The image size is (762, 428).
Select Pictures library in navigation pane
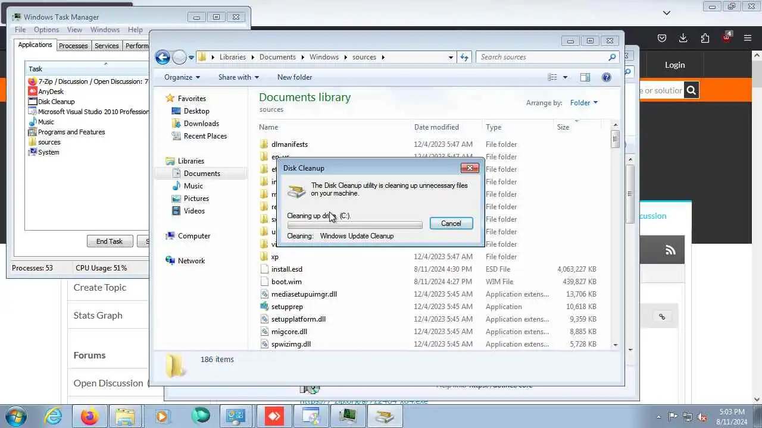click(196, 199)
